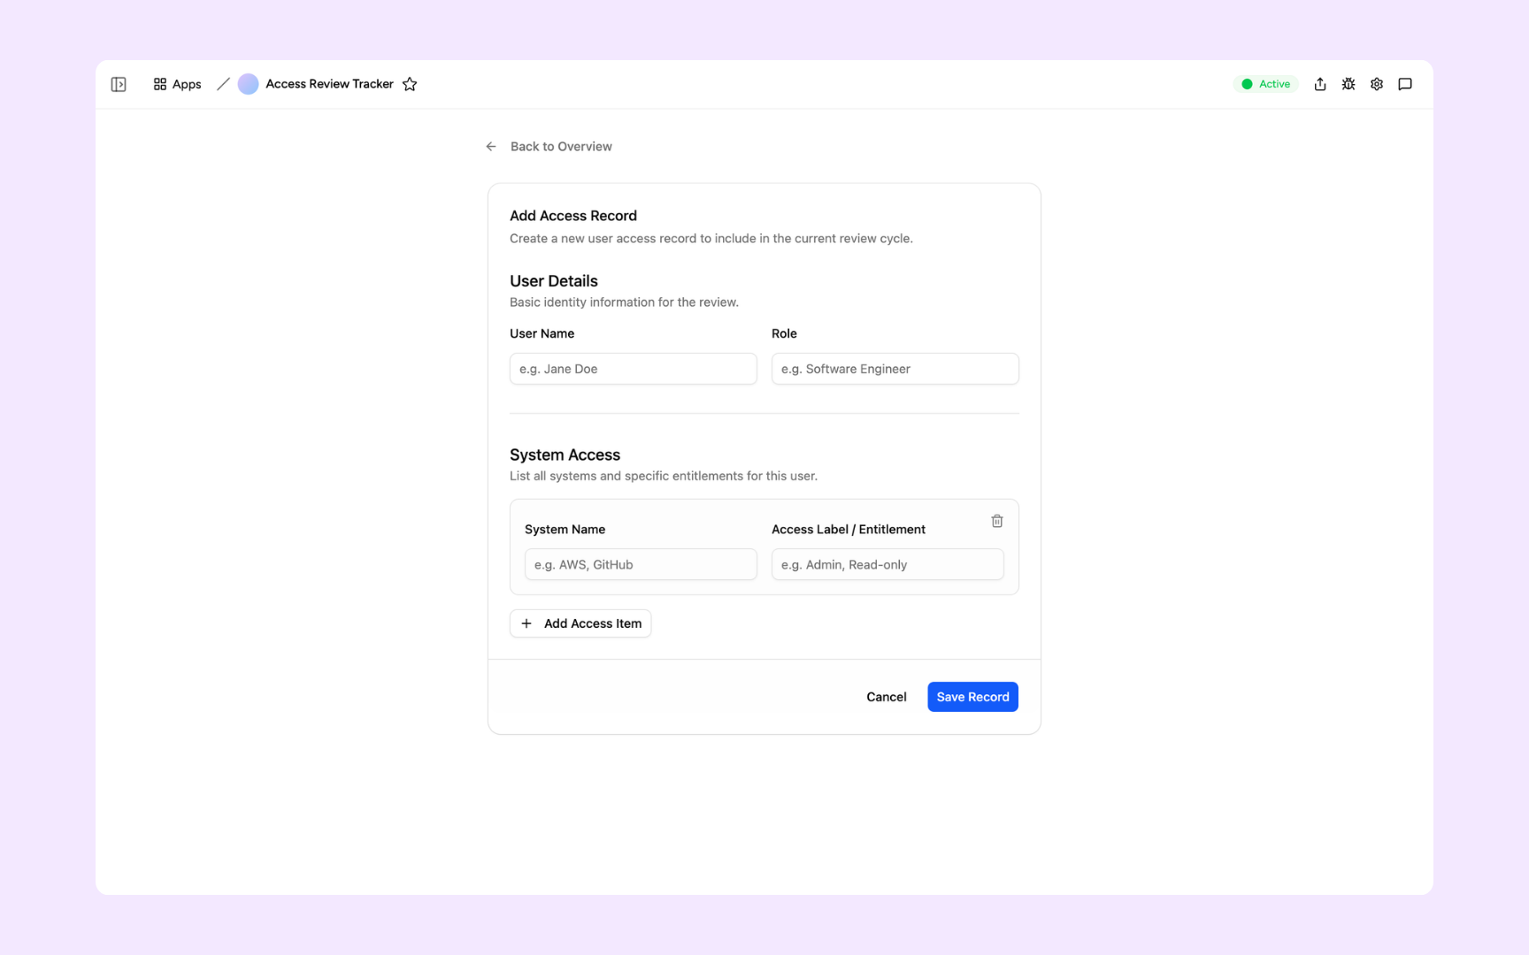Click the Role label

coord(784,333)
